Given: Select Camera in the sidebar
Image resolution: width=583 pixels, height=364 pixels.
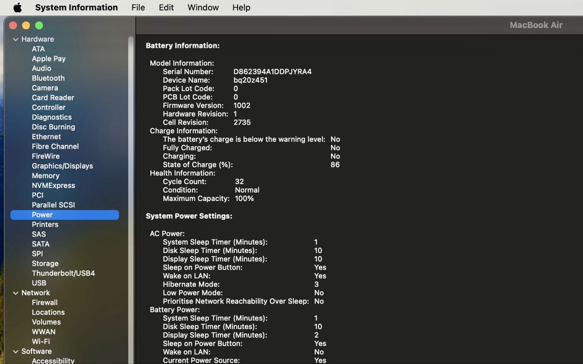Looking at the screenshot, I should coord(45,88).
